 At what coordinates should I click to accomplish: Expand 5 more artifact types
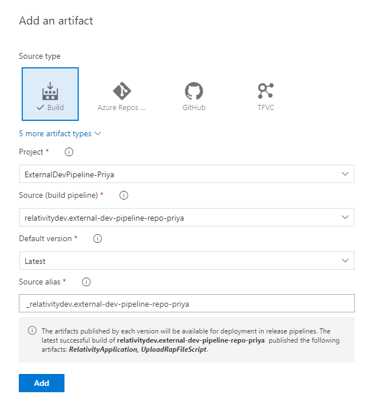click(60, 133)
